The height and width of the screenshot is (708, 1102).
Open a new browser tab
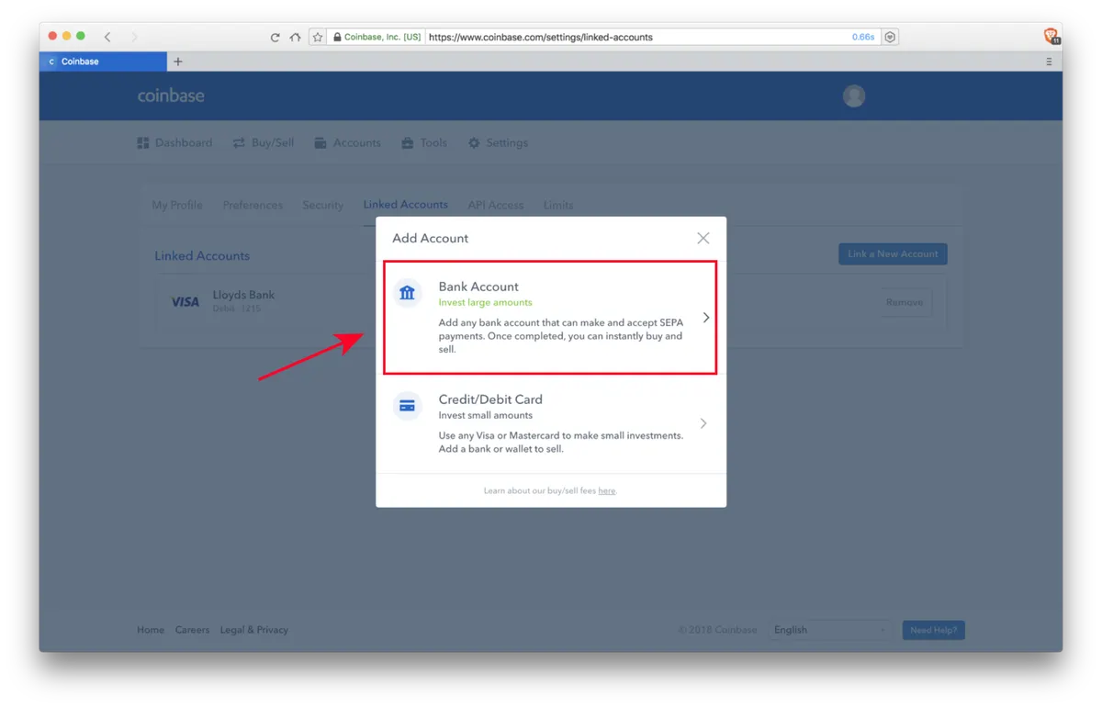178,62
